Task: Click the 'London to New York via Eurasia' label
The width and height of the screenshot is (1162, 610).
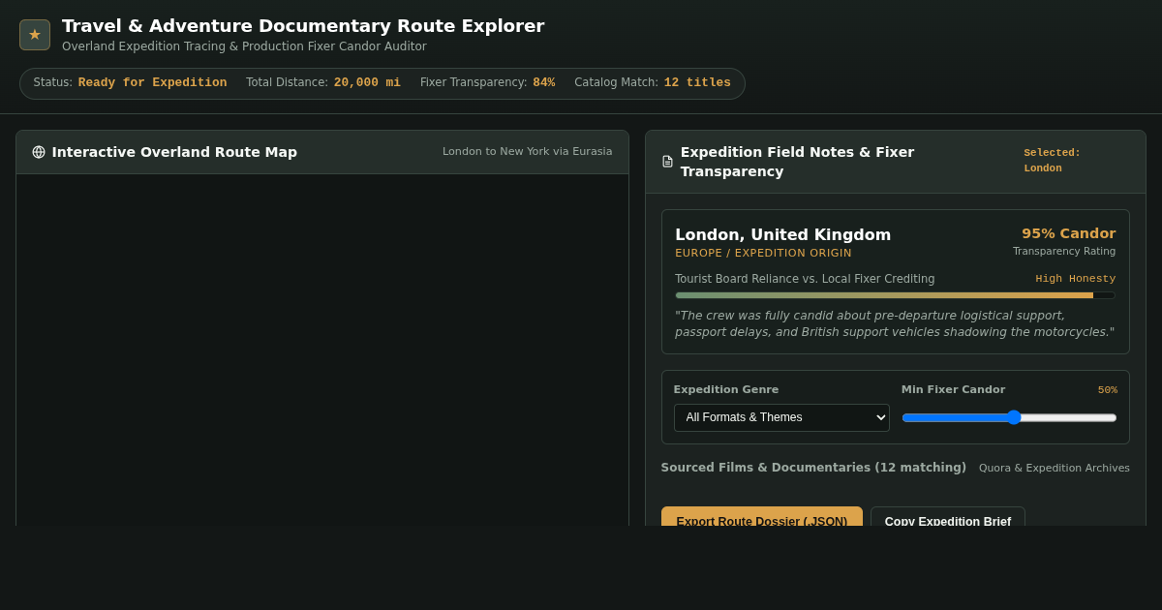Action: pos(528,152)
